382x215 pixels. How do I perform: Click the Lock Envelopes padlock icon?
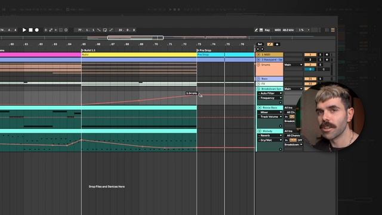277,44
